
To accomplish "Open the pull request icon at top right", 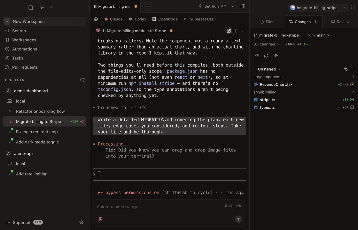I will pos(353,8).
